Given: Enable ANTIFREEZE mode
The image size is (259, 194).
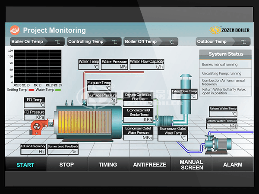Looking at the screenshot, I should point(150,164).
